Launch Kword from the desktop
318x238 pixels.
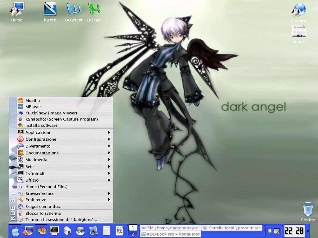(50, 12)
